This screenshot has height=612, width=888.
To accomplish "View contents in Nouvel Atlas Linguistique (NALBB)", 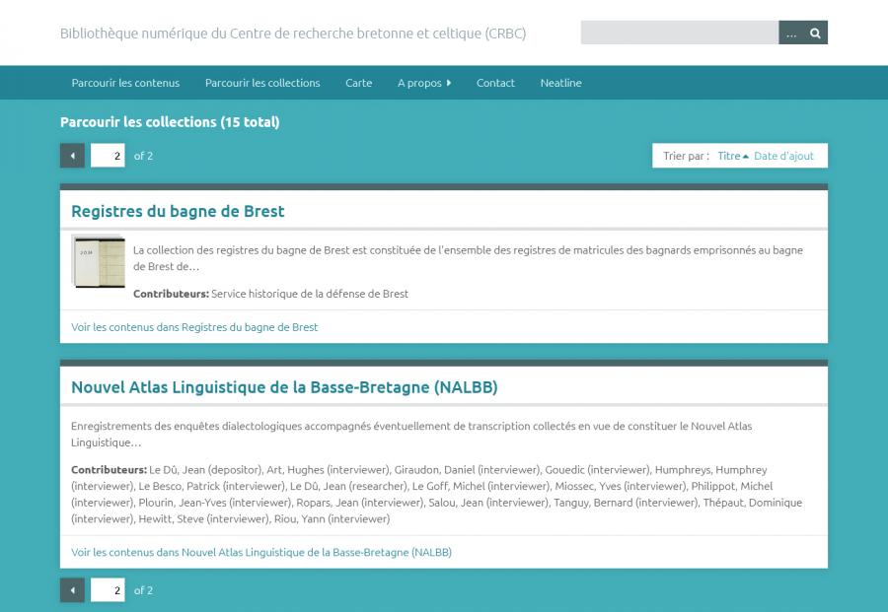I will 261,552.
